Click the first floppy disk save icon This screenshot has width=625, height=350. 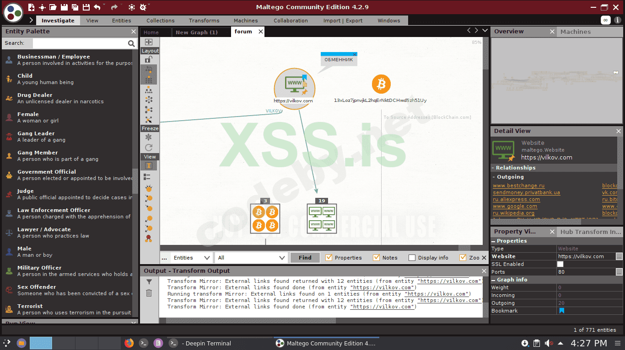(64, 7)
